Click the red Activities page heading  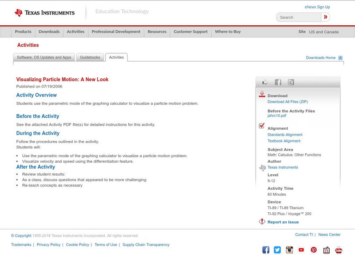pyautogui.click(x=28, y=45)
